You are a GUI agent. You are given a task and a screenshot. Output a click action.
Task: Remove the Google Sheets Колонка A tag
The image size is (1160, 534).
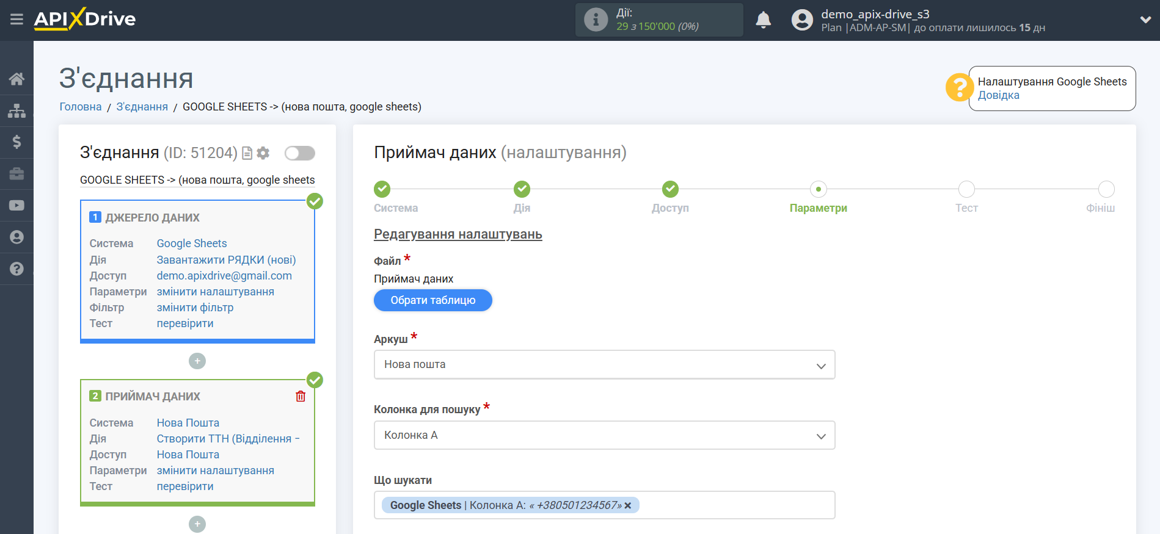628,506
